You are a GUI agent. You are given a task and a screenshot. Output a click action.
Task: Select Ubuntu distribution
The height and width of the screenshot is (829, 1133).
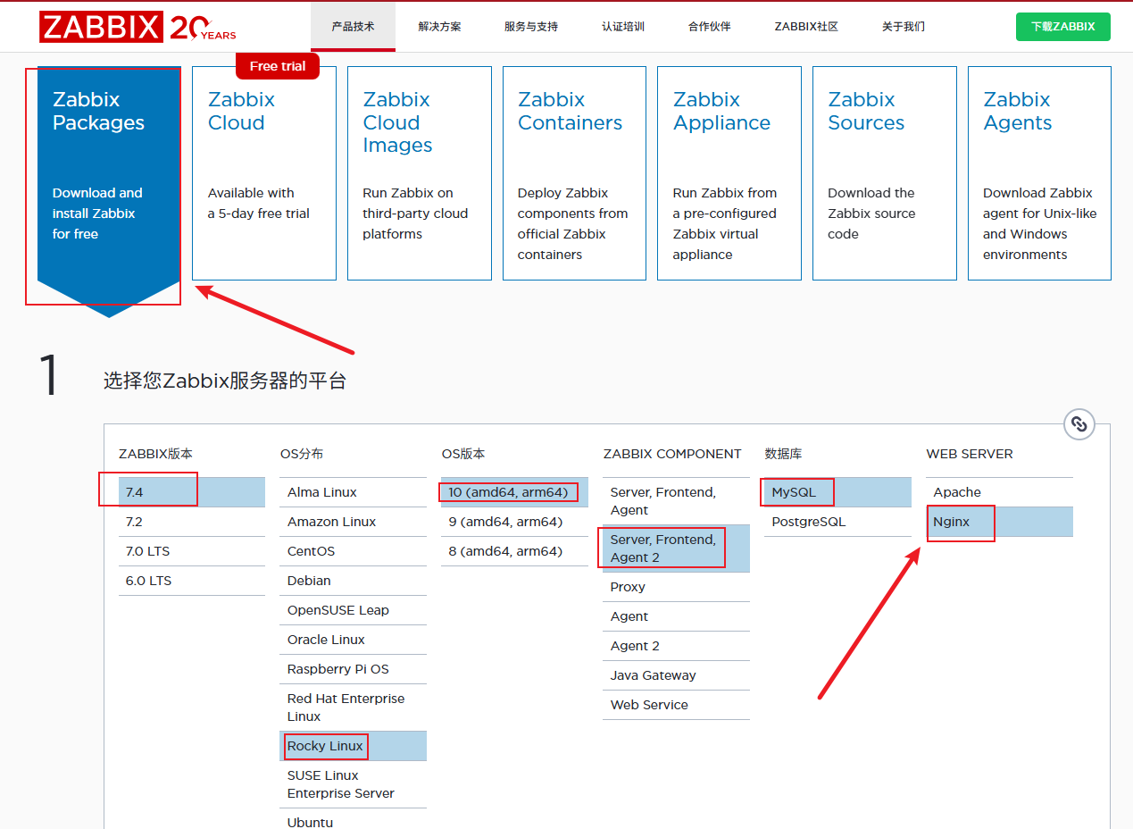tap(354, 820)
